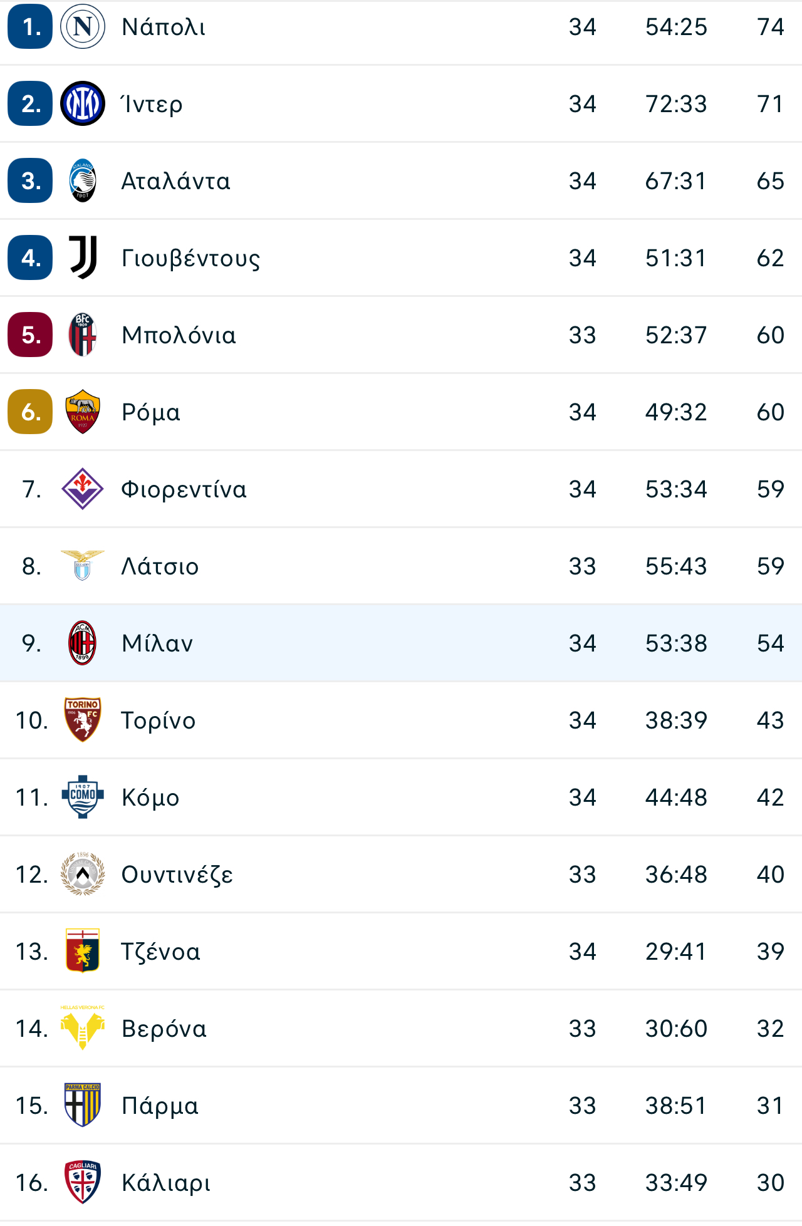This screenshot has height=1226, width=802.
Task: Click the Inter club crest icon
Action: click(83, 103)
